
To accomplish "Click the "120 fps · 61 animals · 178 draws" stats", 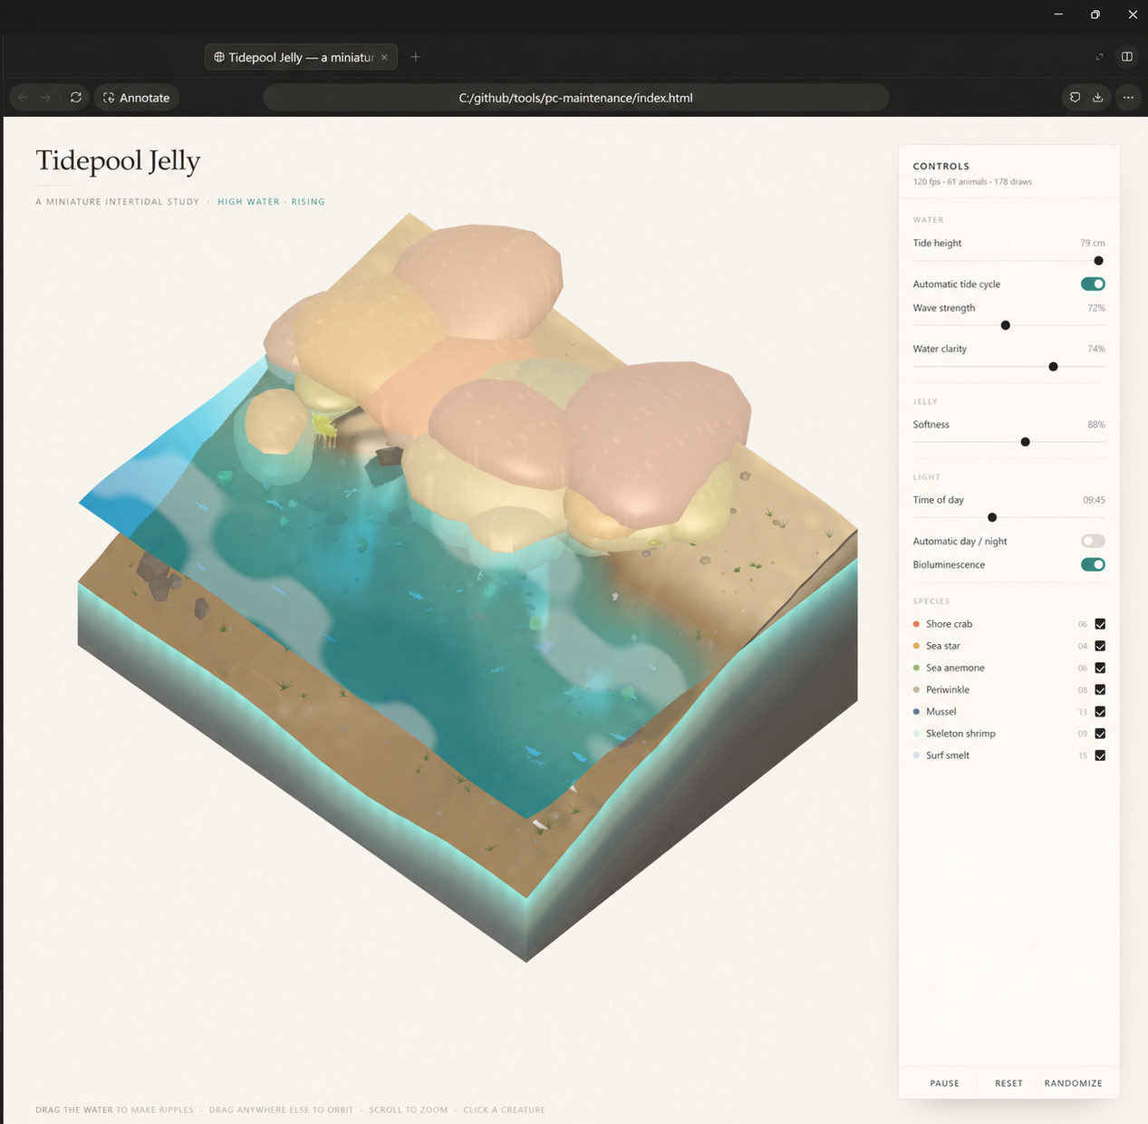I will (x=972, y=182).
